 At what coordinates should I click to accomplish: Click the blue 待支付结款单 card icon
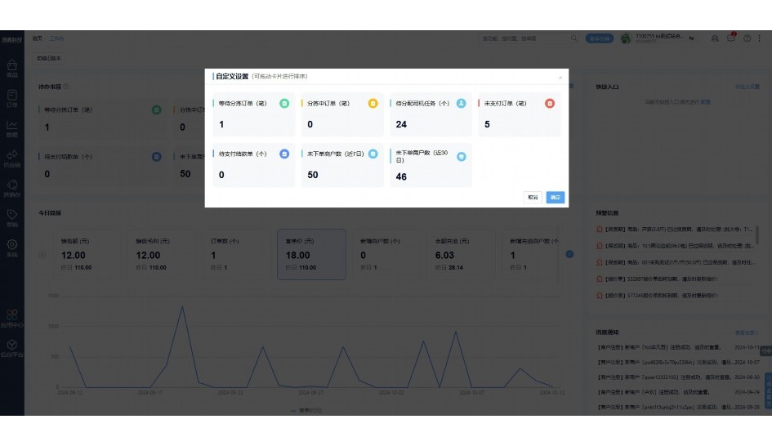coord(284,154)
